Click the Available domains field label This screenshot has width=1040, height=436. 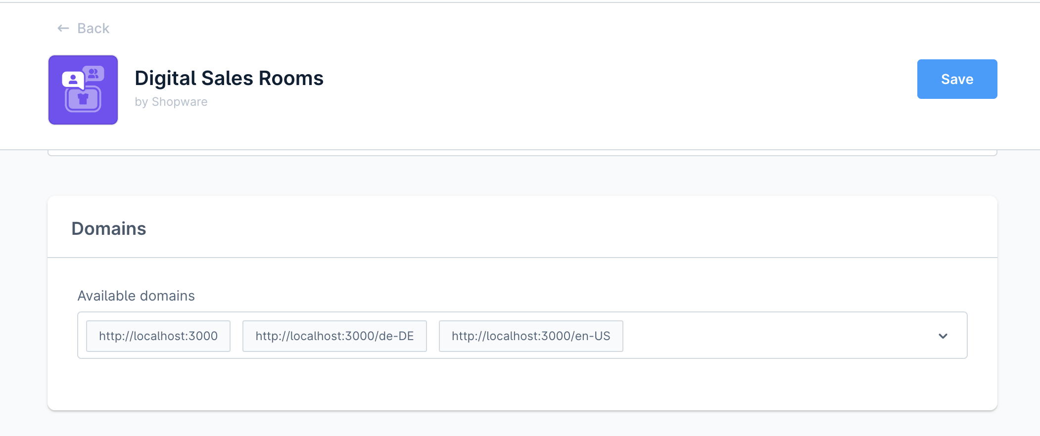pos(136,296)
